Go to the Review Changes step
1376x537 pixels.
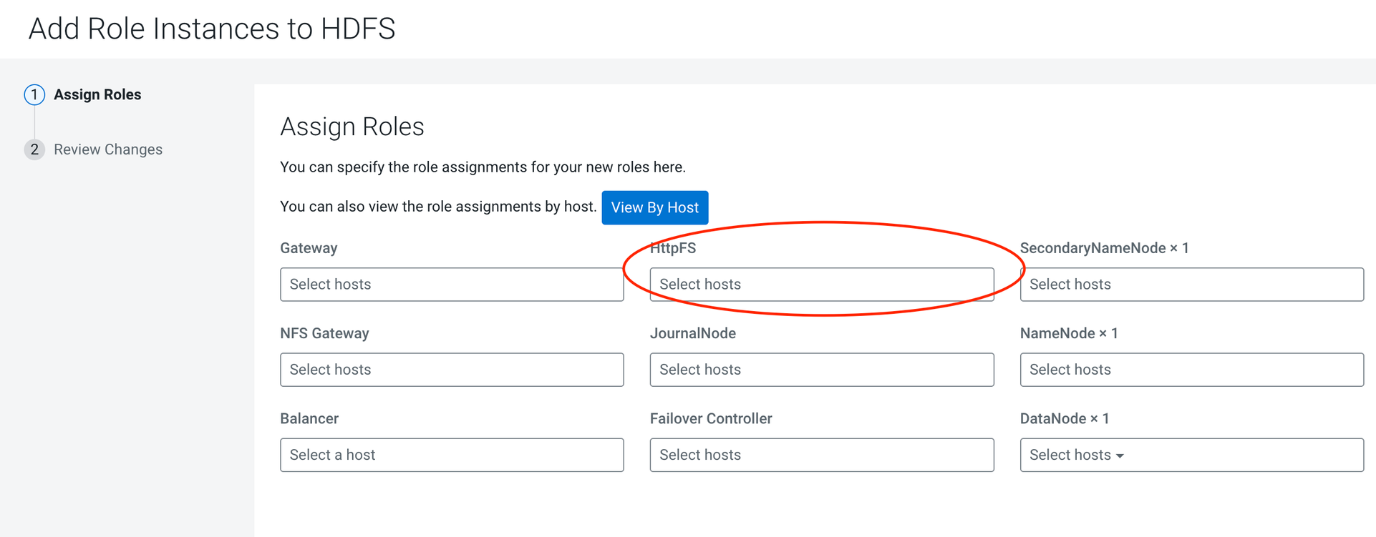point(108,149)
